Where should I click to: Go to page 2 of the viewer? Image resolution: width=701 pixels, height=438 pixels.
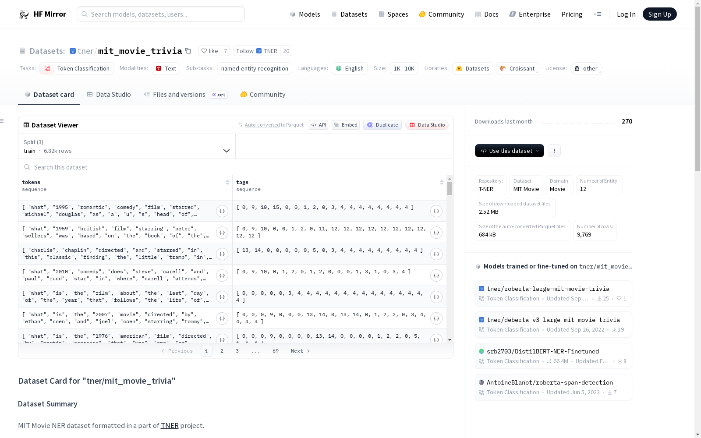(x=222, y=351)
